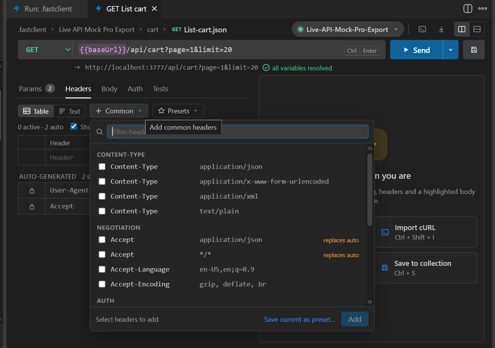This screenshot has width=495, height=348.
Task: Check Content-Type application/json header
Action: [x=102, y=167]
